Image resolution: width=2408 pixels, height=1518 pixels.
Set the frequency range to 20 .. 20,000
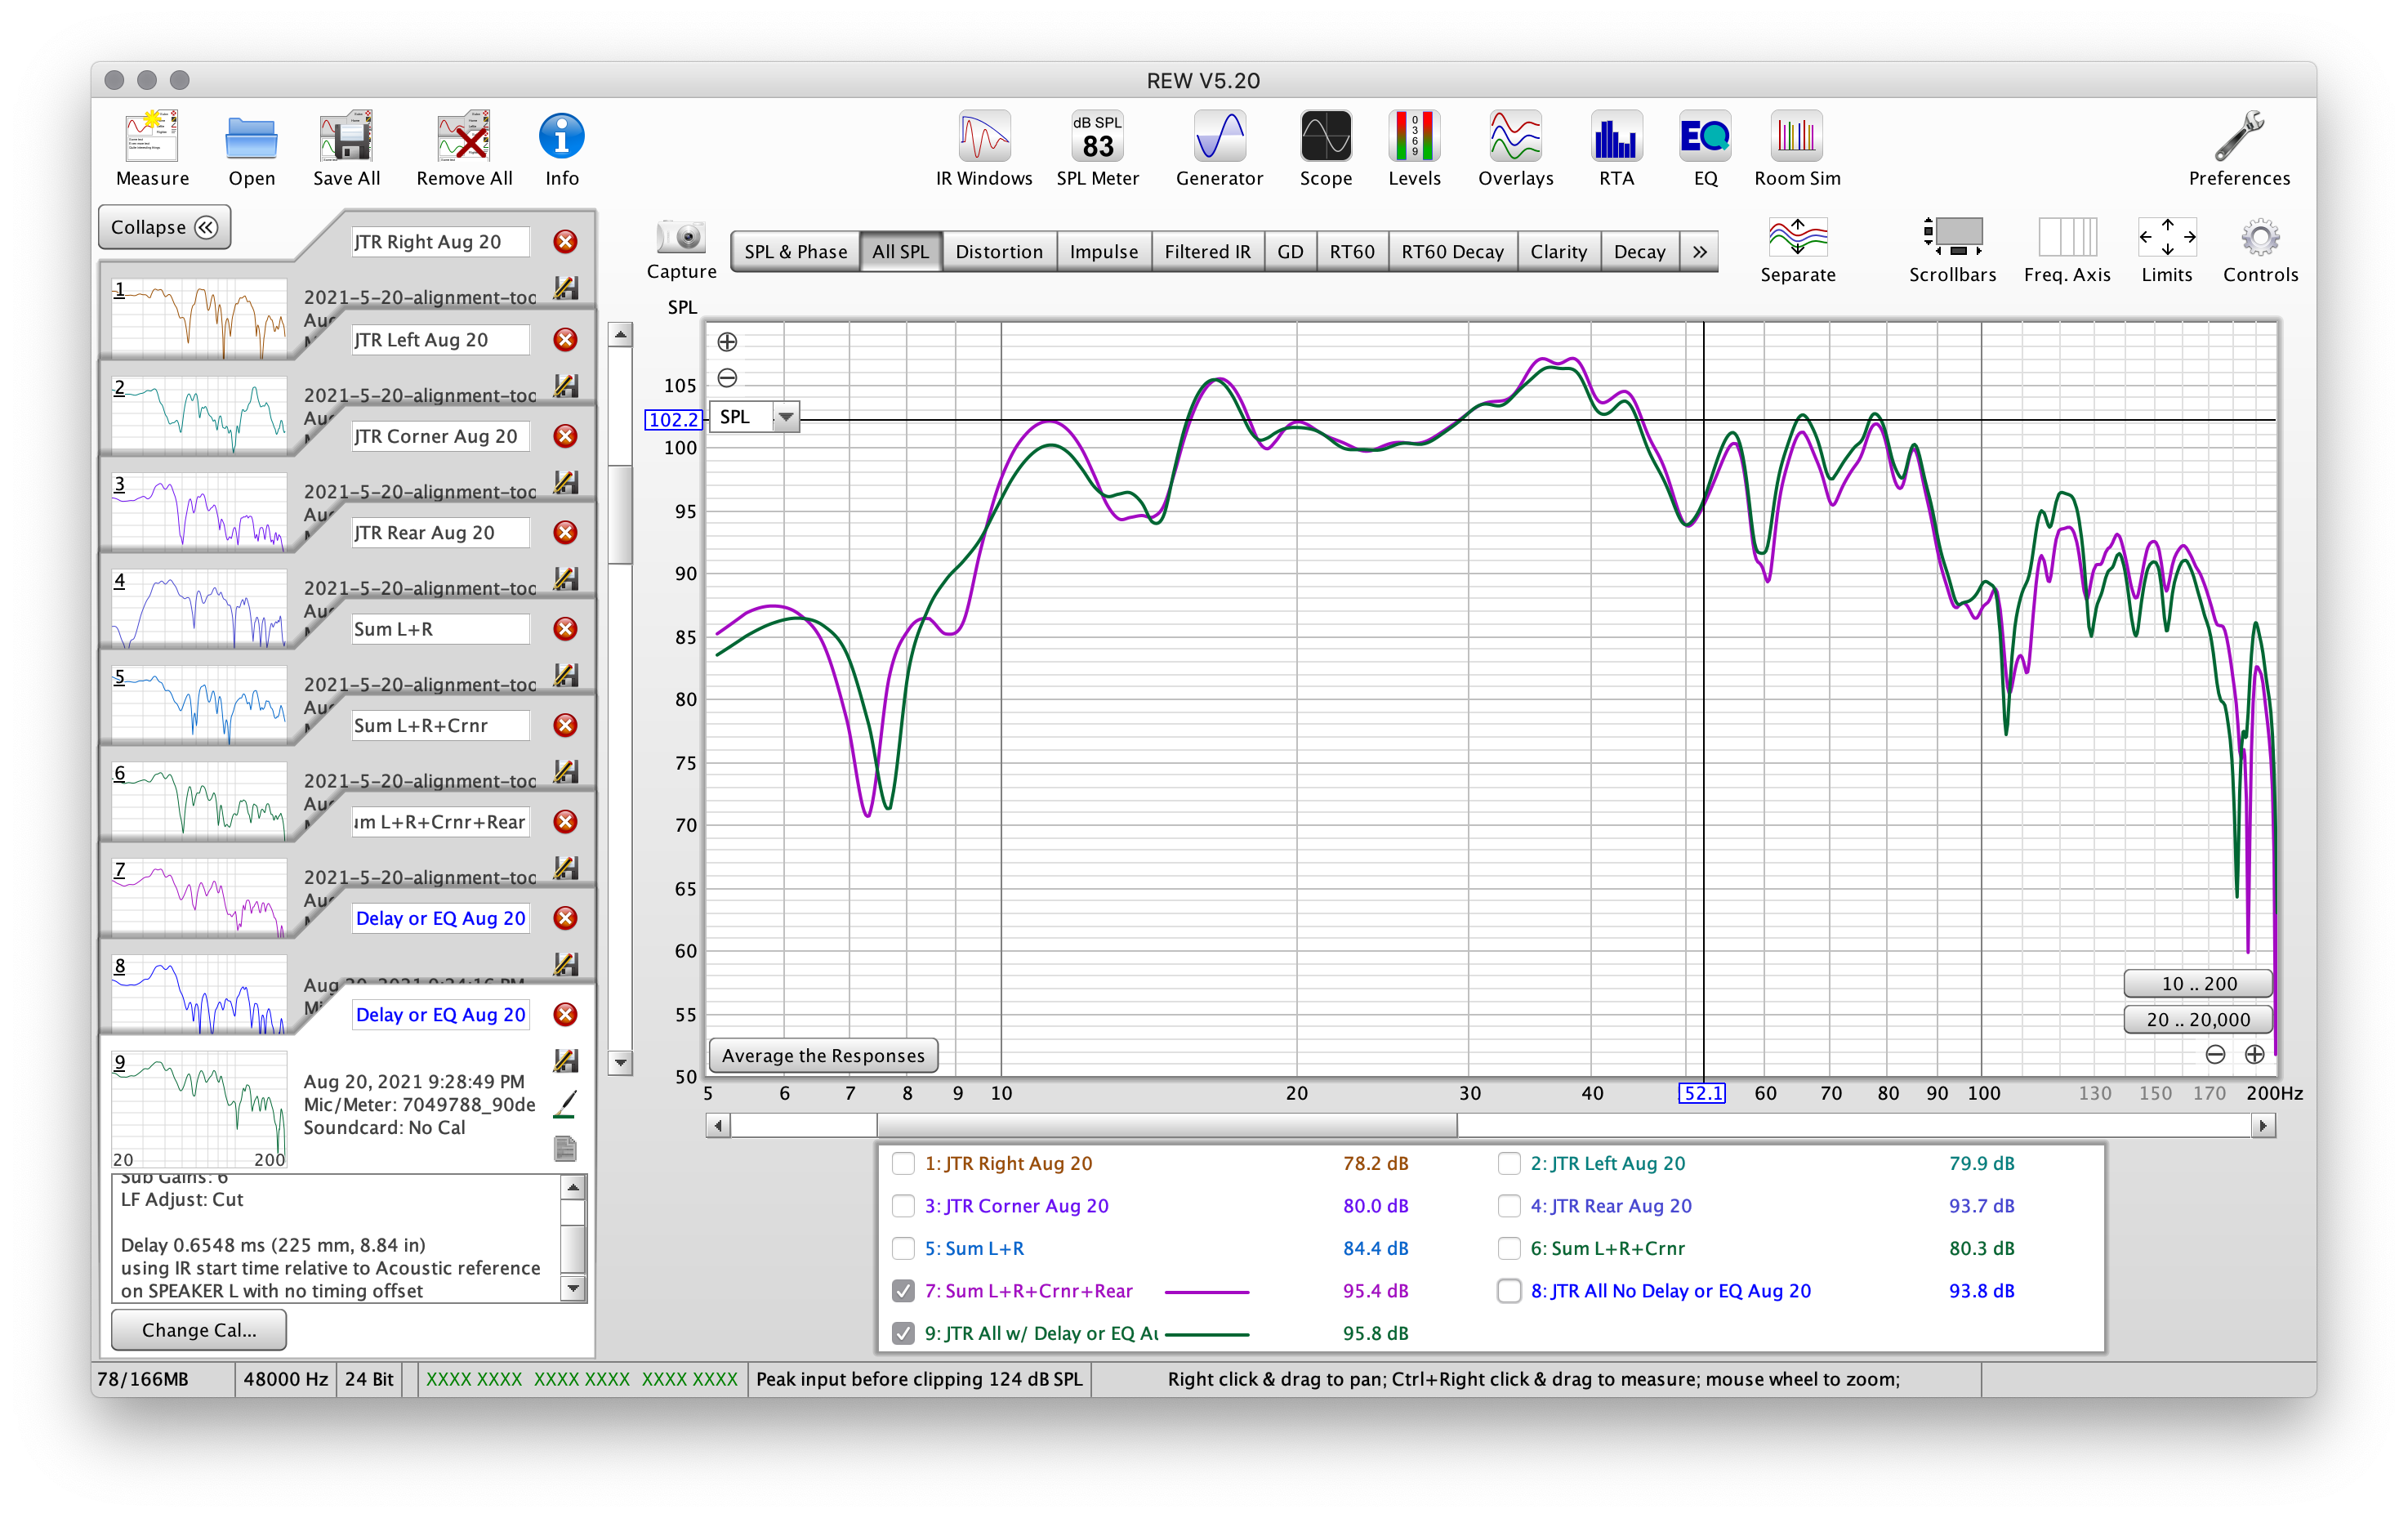coord(2198,1019)
